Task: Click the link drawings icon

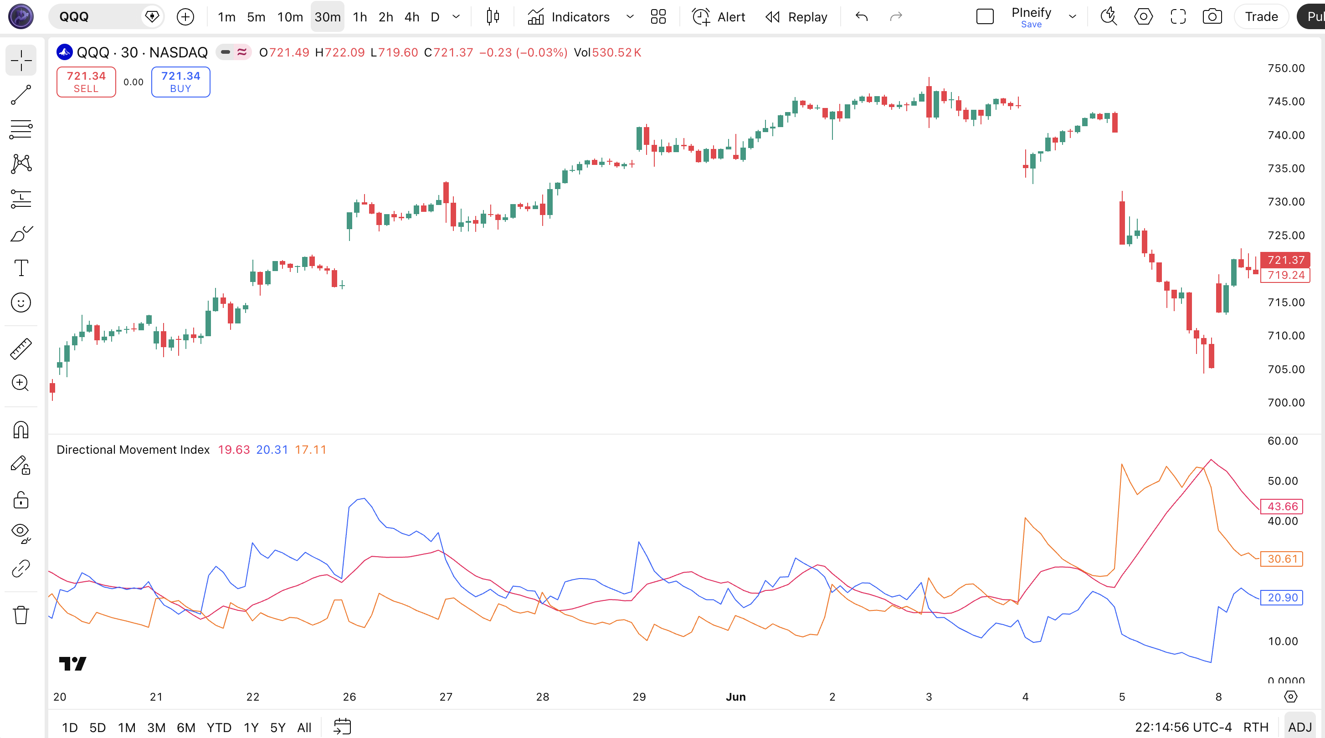Action: pyautogui.click(x=21, y=568)
